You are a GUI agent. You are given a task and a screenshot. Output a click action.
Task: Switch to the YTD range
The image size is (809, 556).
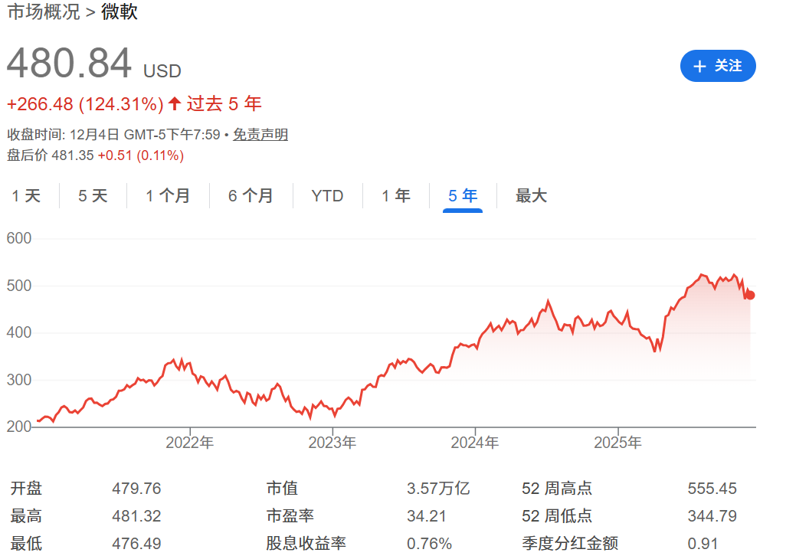328,196
